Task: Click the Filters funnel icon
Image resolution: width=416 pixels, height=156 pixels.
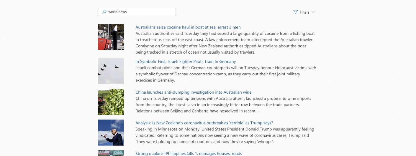Action: click(296, 12)
